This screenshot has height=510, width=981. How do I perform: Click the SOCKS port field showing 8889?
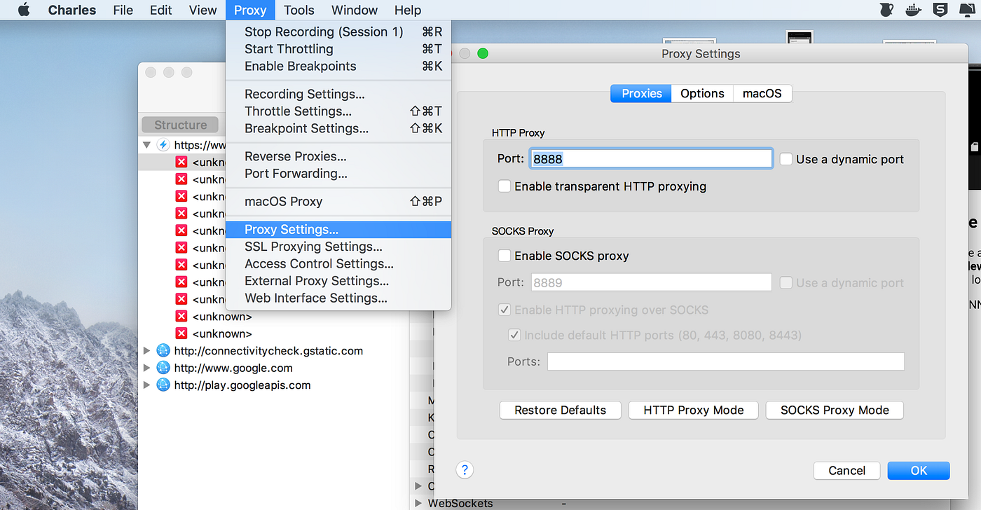tap(652, 282)
